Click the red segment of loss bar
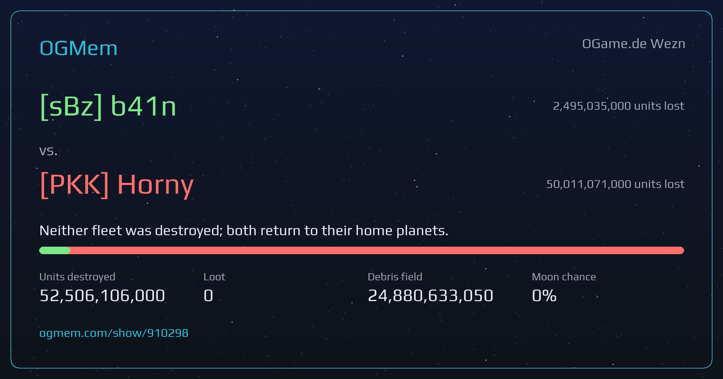 coord(377,250)
